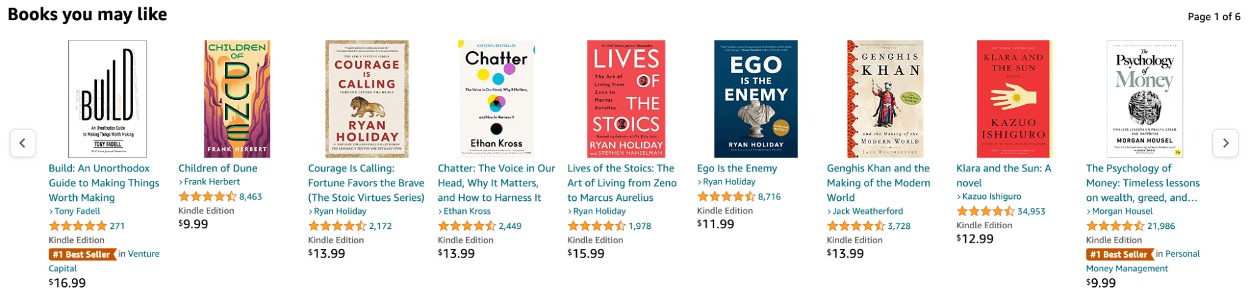Expand Tony Fadell author chevron link
The height and width of the screenshot is (305, 1249).
74,211
